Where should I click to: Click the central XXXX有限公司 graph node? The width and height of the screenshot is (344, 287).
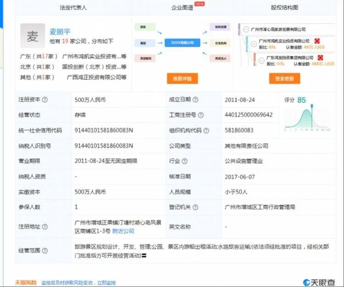tap(182, 43)
